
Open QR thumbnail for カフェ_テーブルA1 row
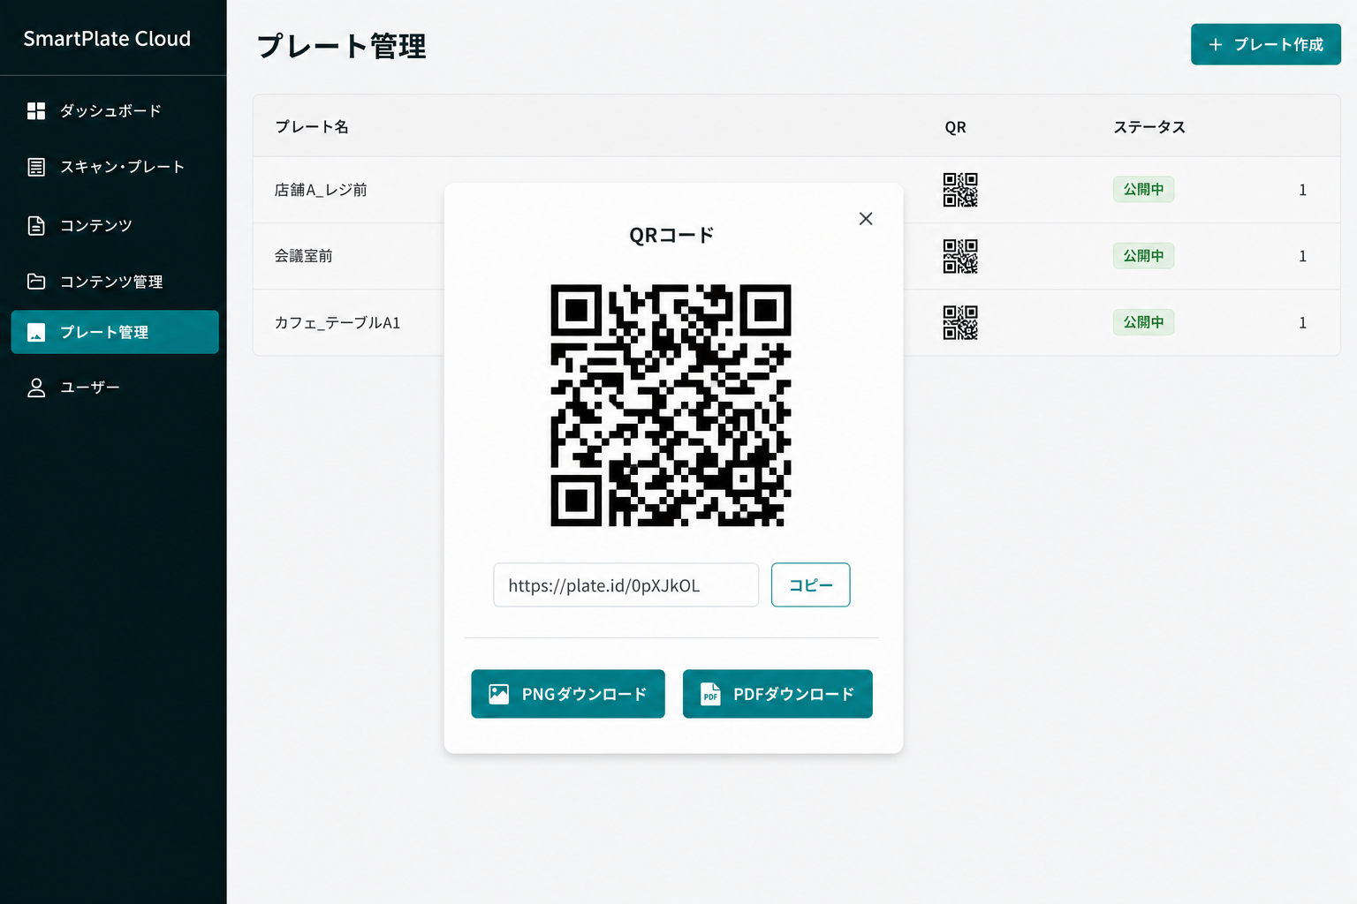point(960,322)
